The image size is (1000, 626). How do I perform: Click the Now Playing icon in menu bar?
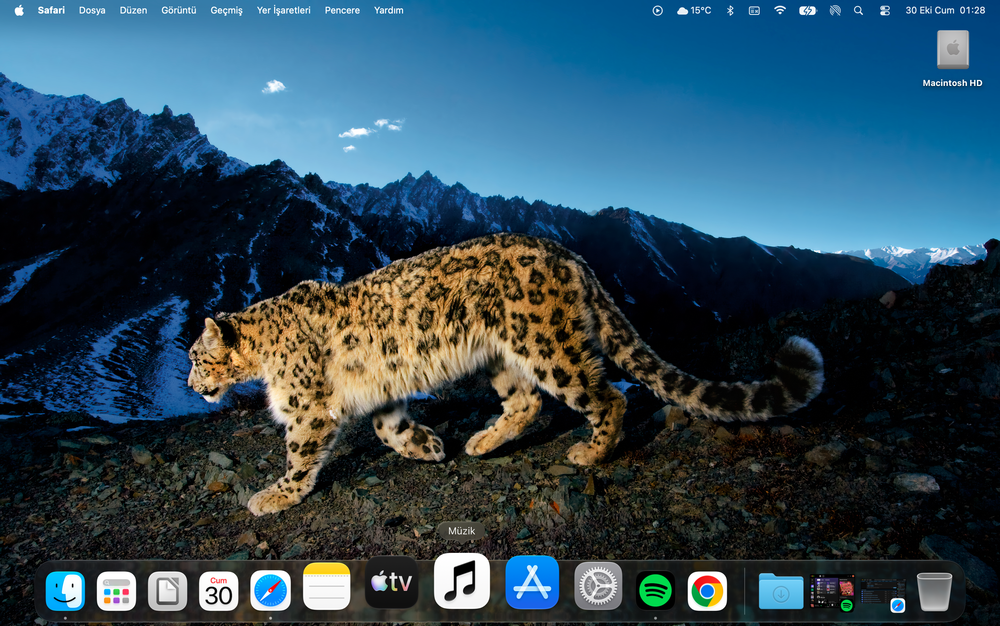click(x=657, y=10)
